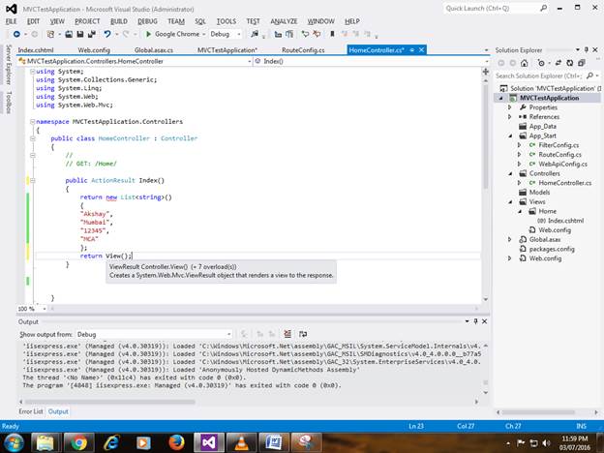604x453 pixels.
Task: Open the Toolbox side tab
Action: 9,102
